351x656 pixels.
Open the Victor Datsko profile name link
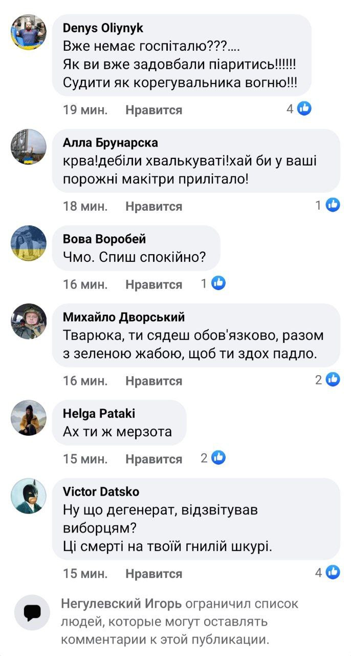tap(101, 492)
